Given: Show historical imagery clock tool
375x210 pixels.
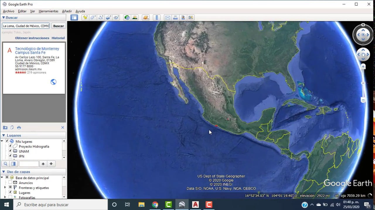Looking at the screenshot, I should (x=127, y=17).
